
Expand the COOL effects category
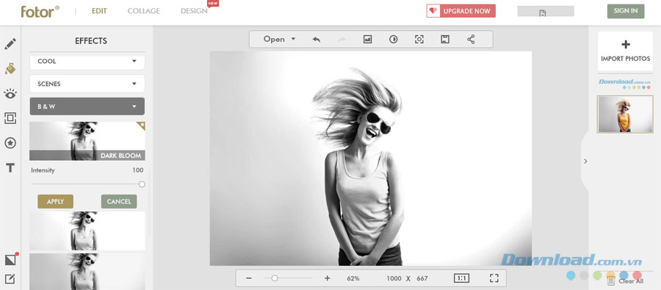coord(87,61)
